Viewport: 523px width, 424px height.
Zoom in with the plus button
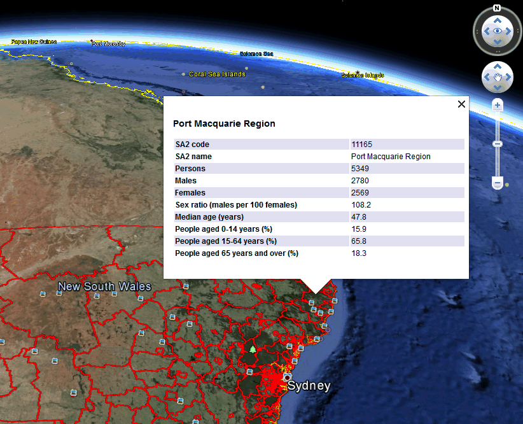[498, 104]
